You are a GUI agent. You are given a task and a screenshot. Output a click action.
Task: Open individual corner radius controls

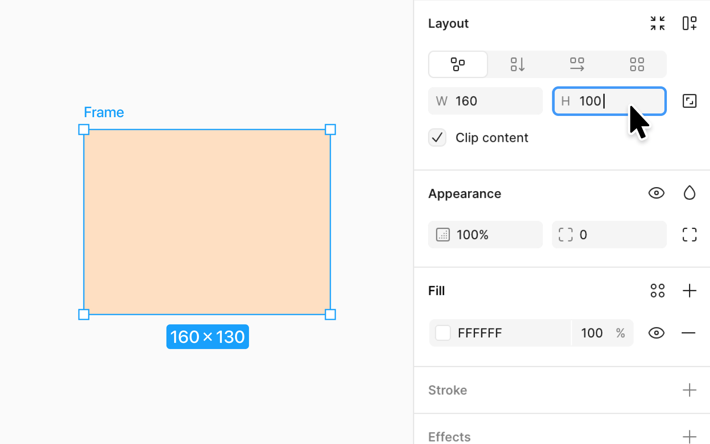coord(689,234)
